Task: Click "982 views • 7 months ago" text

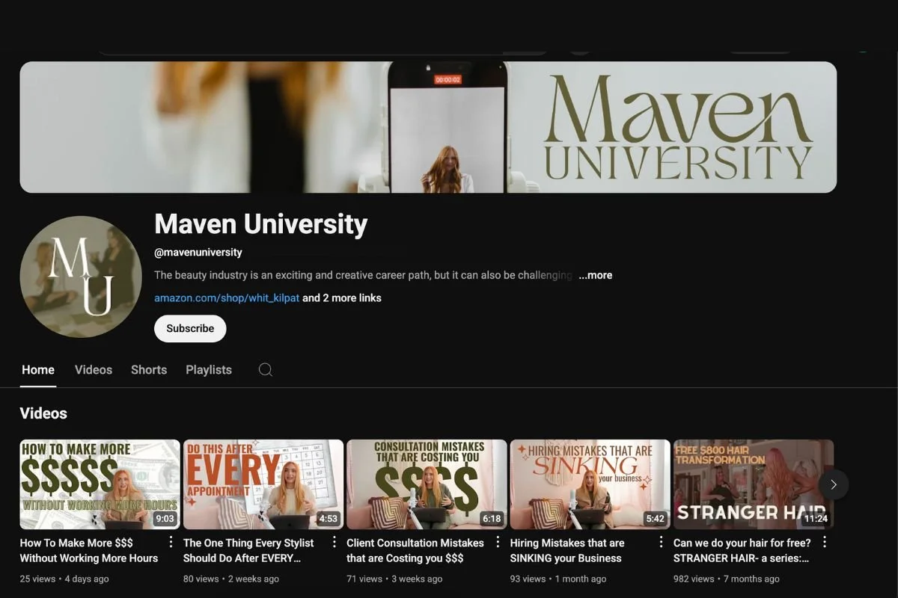Action: coord(727,579)
